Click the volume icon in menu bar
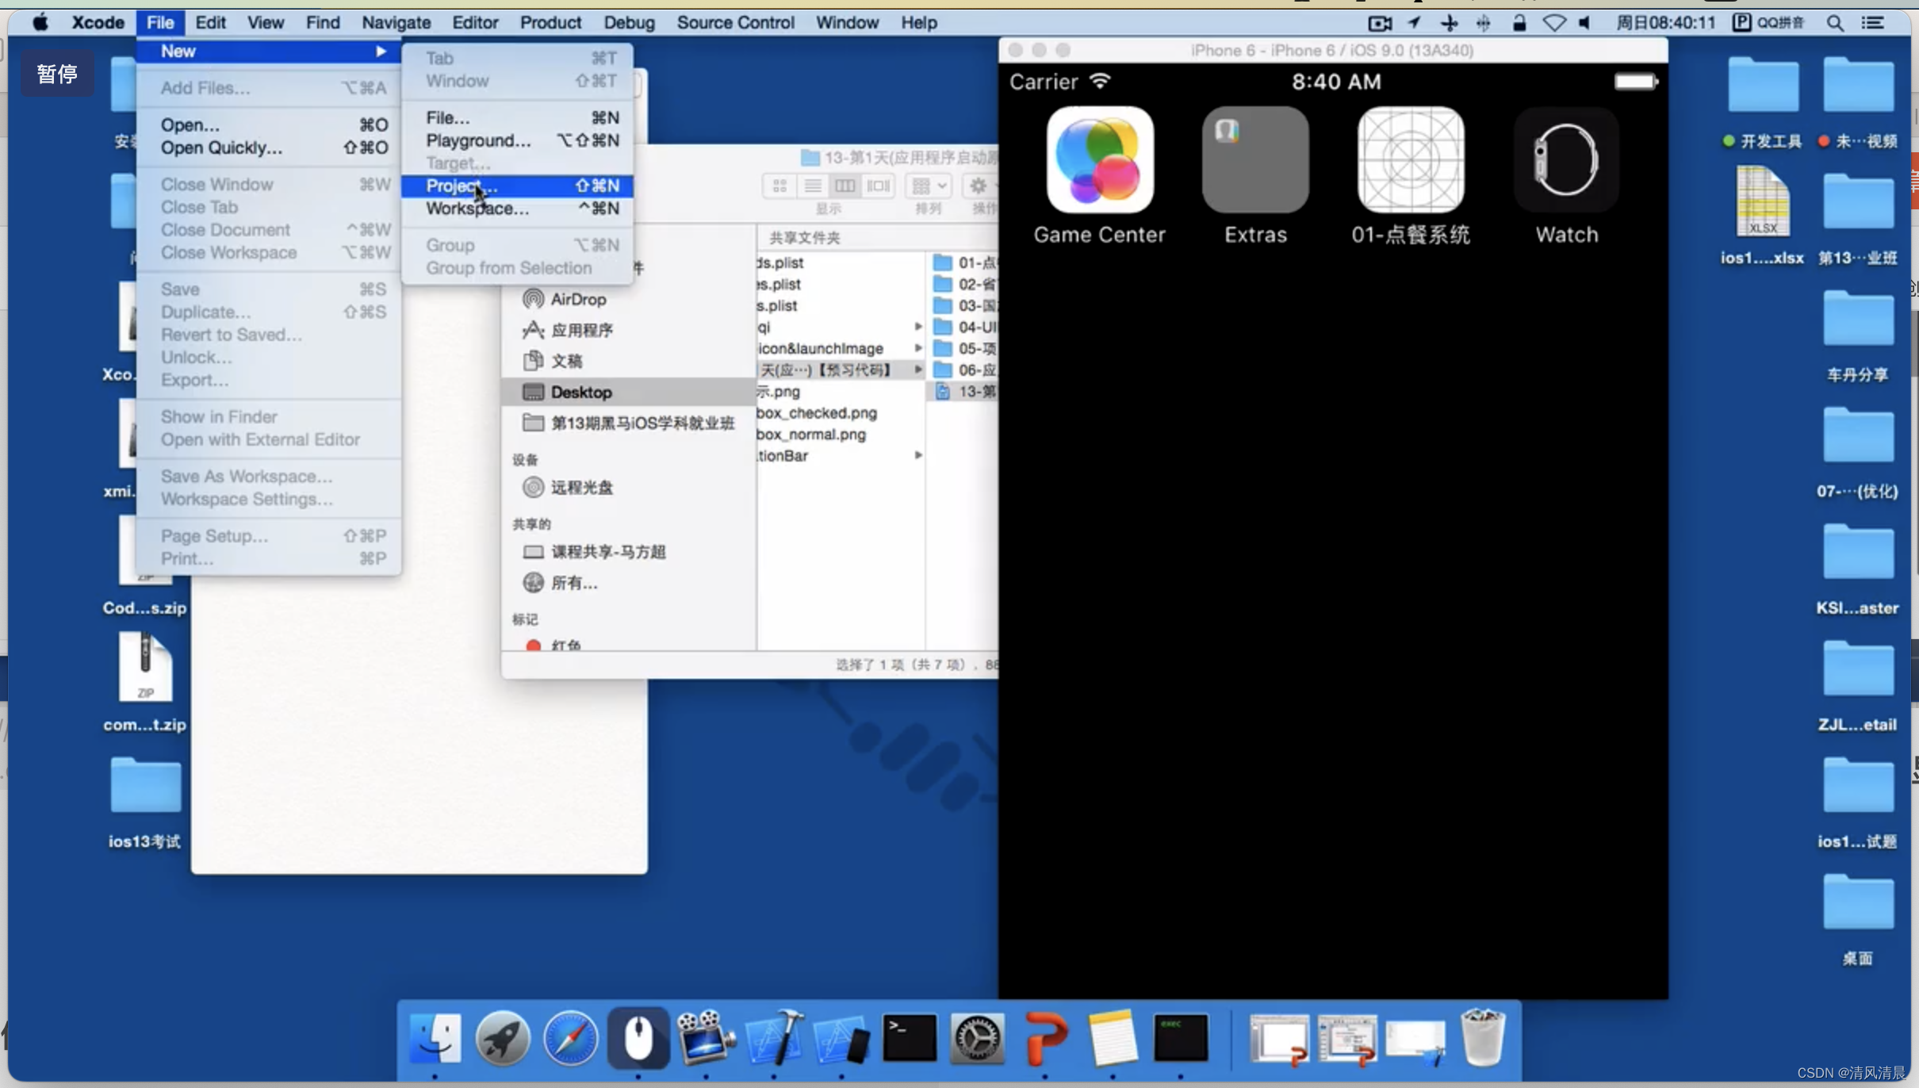1919x1088 pixels. click(1584, 23)
